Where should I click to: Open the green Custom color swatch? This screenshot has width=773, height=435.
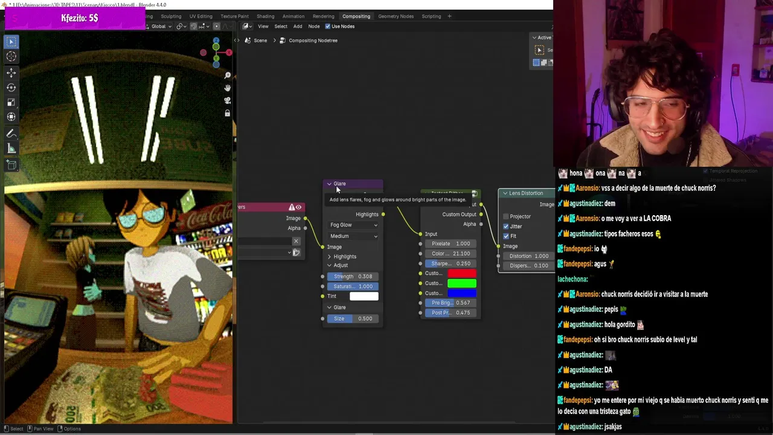click(x=462, y=283)
